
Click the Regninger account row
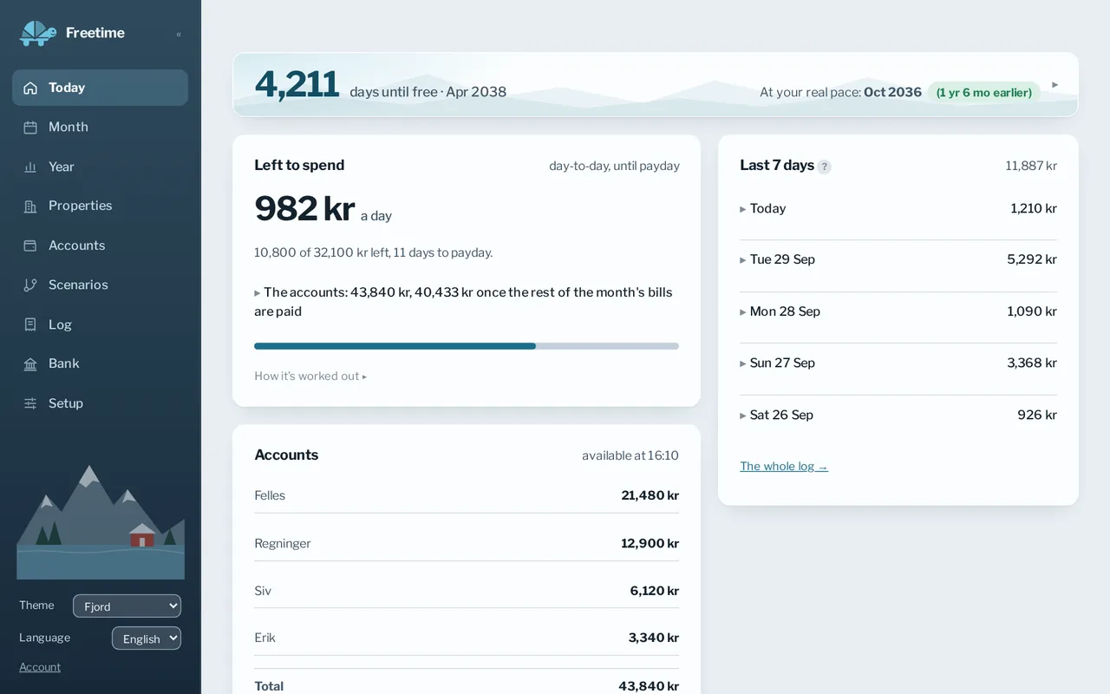[467, 544]
